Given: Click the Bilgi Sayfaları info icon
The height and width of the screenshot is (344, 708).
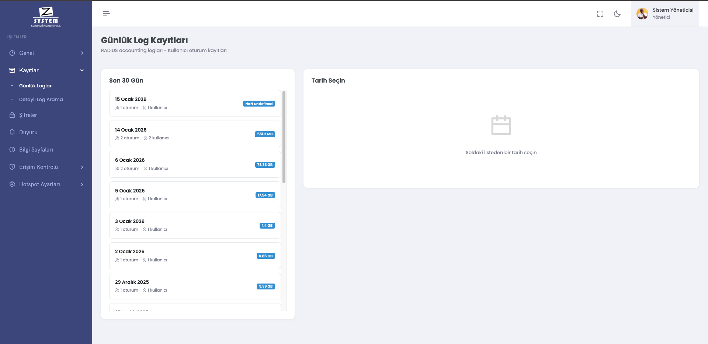Looking at the screenshot, I should [x=12, y=150].
